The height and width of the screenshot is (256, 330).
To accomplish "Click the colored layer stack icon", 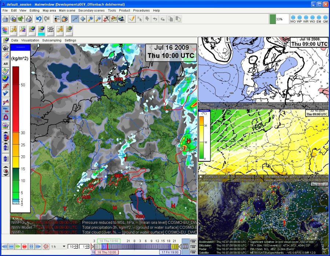I will [5, 30].
